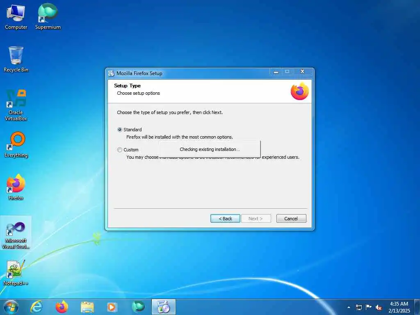Viewport: 420px width, 315px height.
Task: Select the Everything search desktop shortcut
Action: click(16, 145)
